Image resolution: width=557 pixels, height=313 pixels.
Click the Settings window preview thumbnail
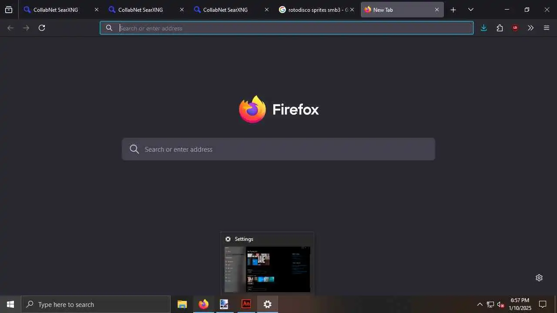(x=267, y=270)
